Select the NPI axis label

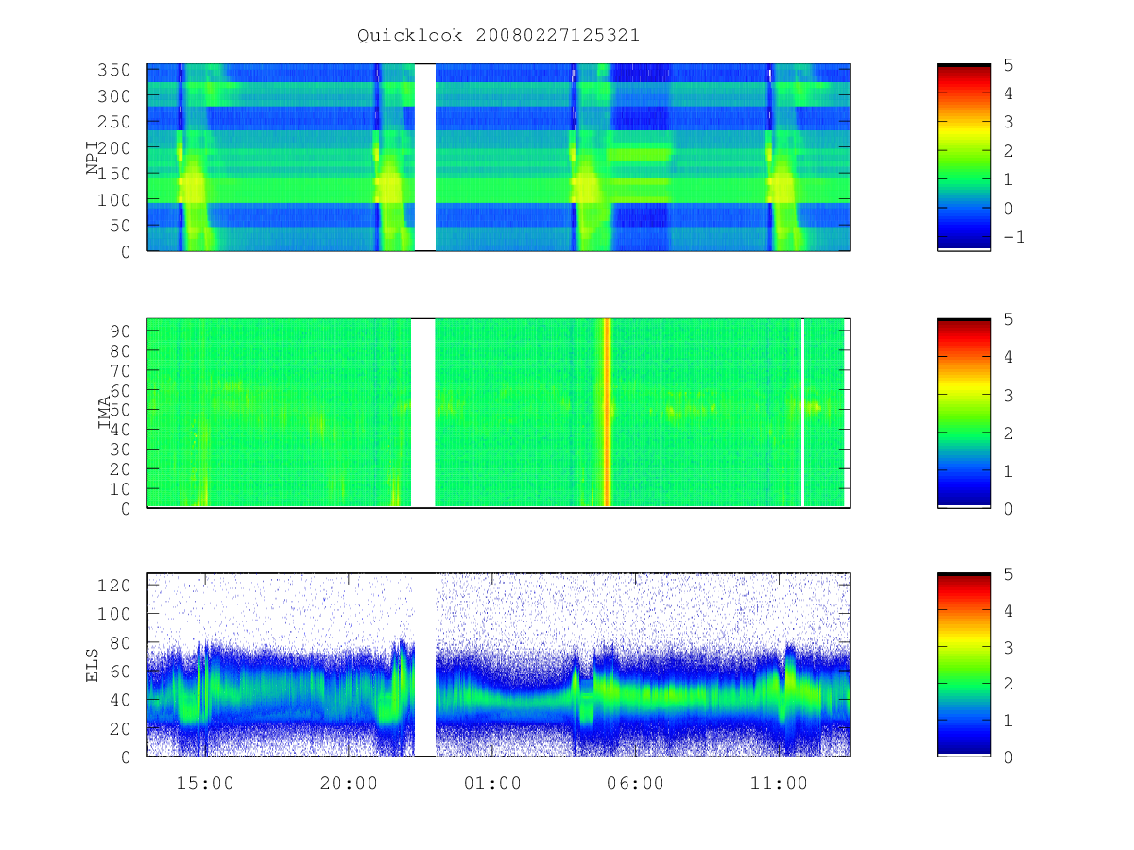pyautogui.click(x=93, y=158)
